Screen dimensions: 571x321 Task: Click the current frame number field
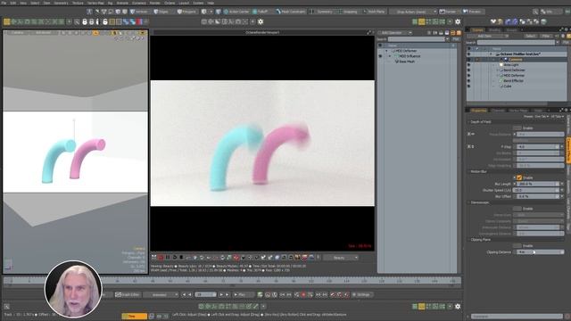(205, 294)
